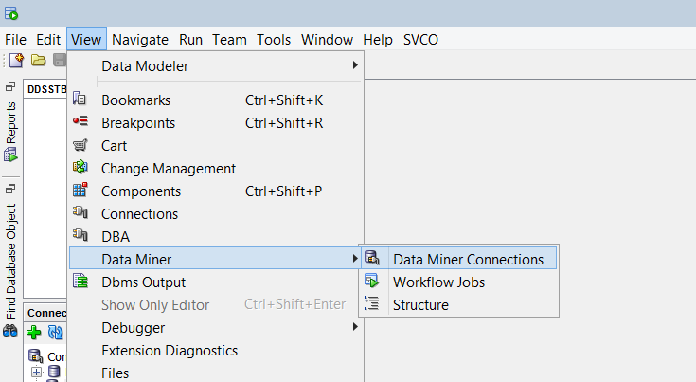
Task: Open the Edit menu
Action: pyautogui.click(x=48, y=40)
